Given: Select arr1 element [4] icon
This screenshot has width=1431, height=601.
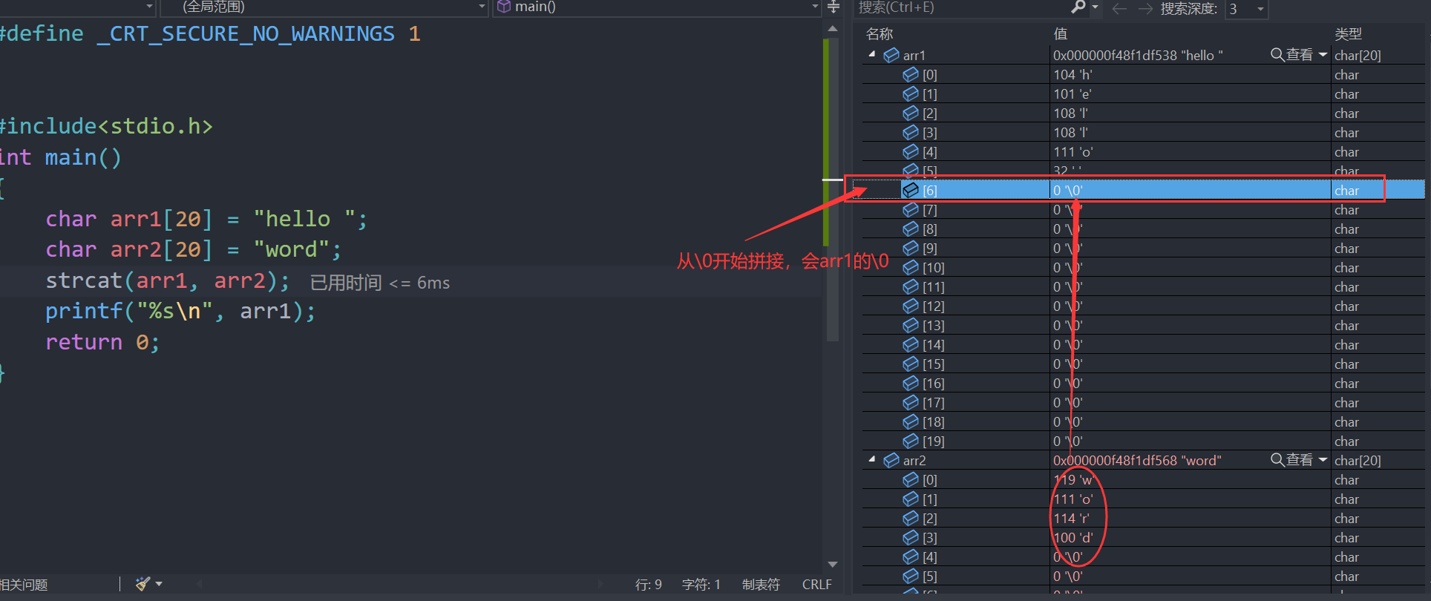Looking at the screenshot, I should (911, 151).
